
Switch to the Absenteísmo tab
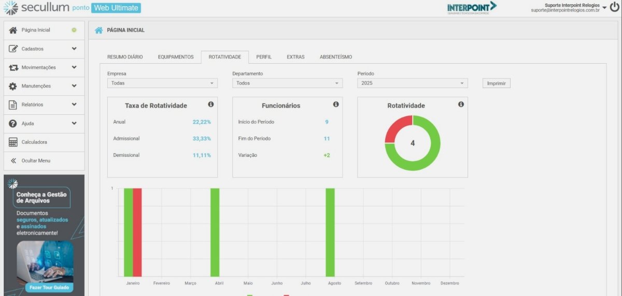(335, 57)
